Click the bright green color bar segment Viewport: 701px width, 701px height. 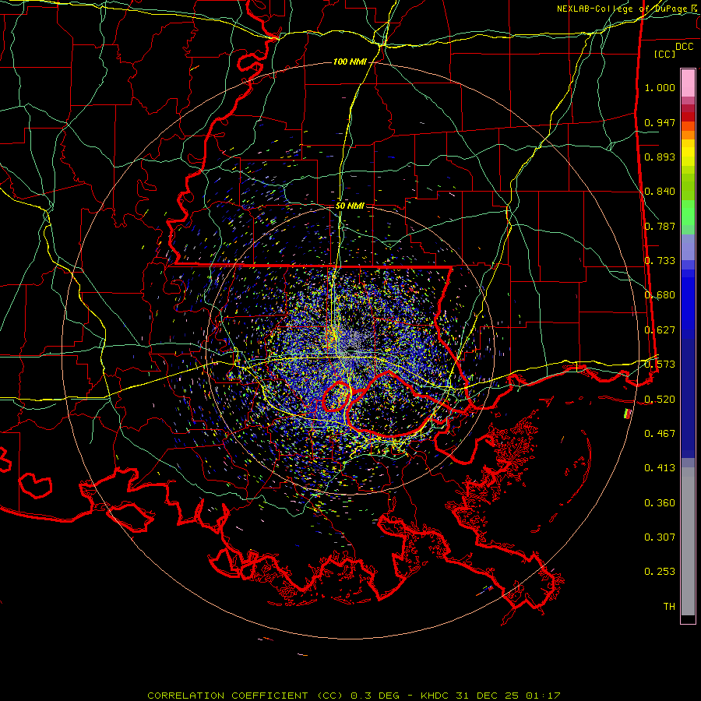688,213
